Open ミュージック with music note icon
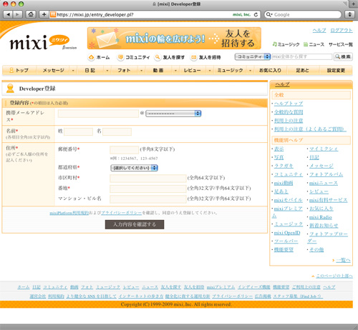This screenshot has height=330, width=358. point(286,44)
